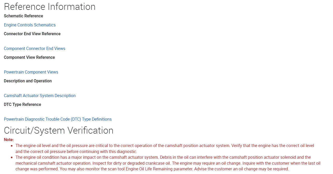Follow the Powertrain Component Views link

31,72
